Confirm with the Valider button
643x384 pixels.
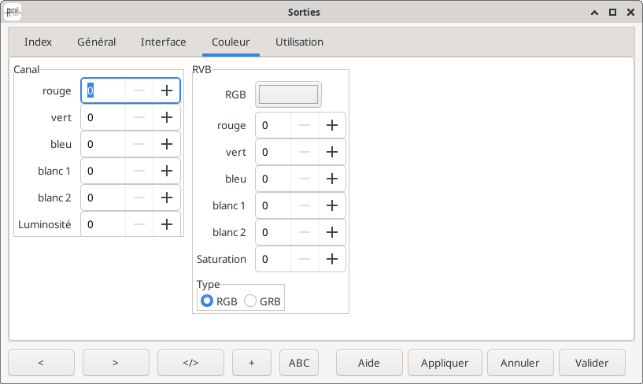click(592, 363)
